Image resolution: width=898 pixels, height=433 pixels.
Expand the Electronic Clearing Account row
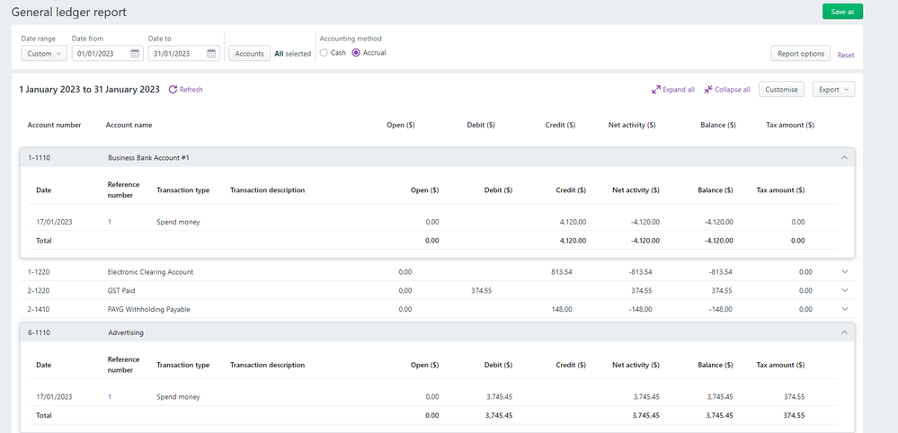pyautogui.click(x=843, y=271)
